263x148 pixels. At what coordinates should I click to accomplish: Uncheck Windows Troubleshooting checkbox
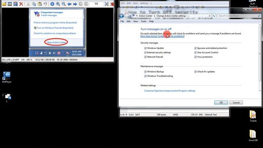pos(145,76)
